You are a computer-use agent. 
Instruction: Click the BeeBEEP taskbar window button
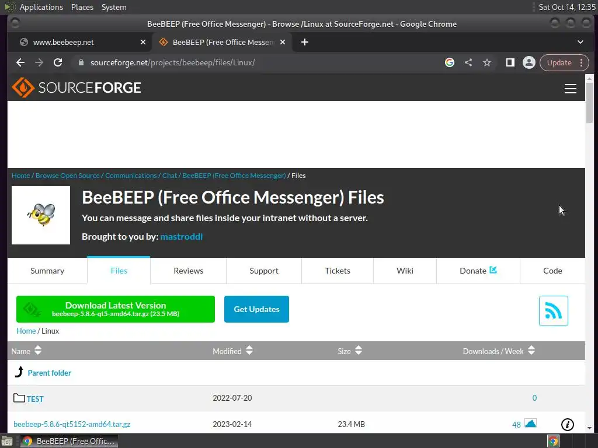pyautogui.click(x=69, y=441)
